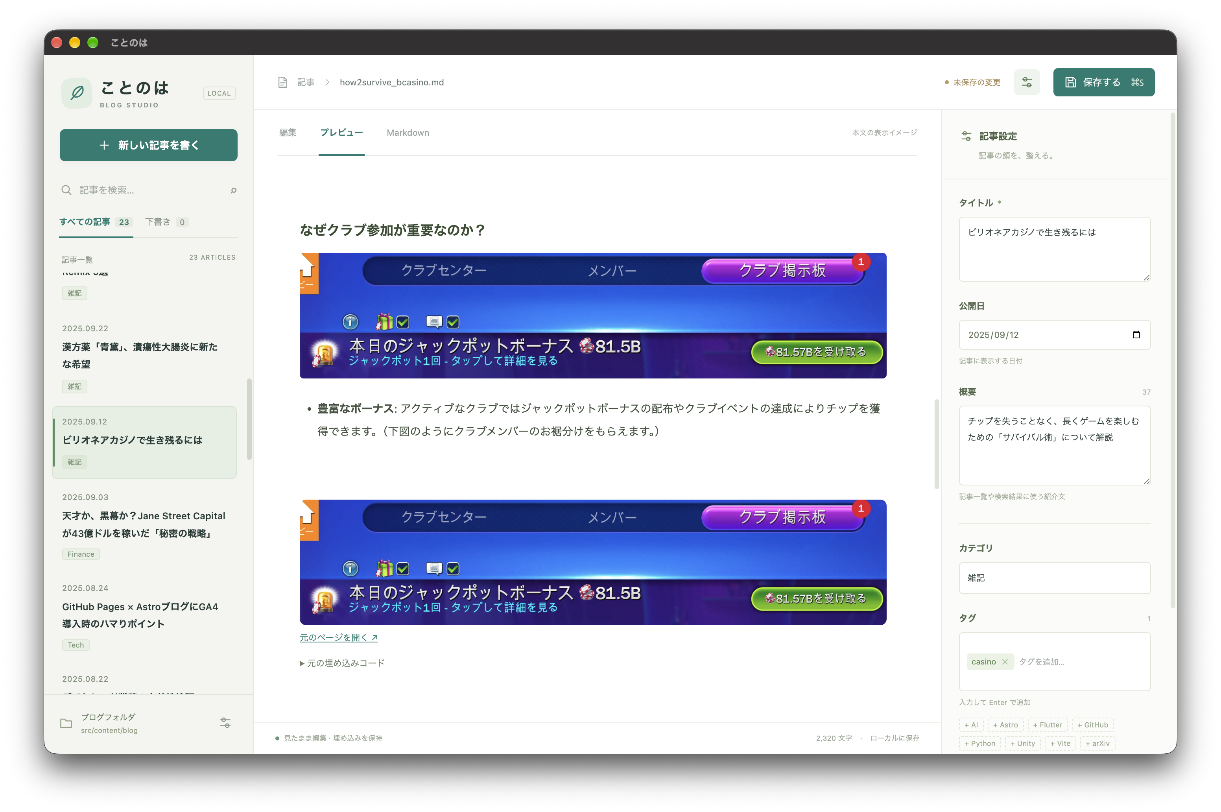Click the article list scrollbar
The image size is (1221, 812).
click(249, 419)
